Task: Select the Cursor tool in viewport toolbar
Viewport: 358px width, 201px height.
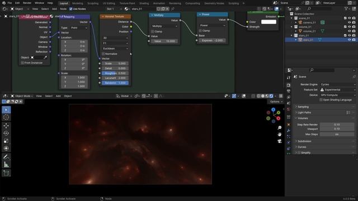Action: 6,117
